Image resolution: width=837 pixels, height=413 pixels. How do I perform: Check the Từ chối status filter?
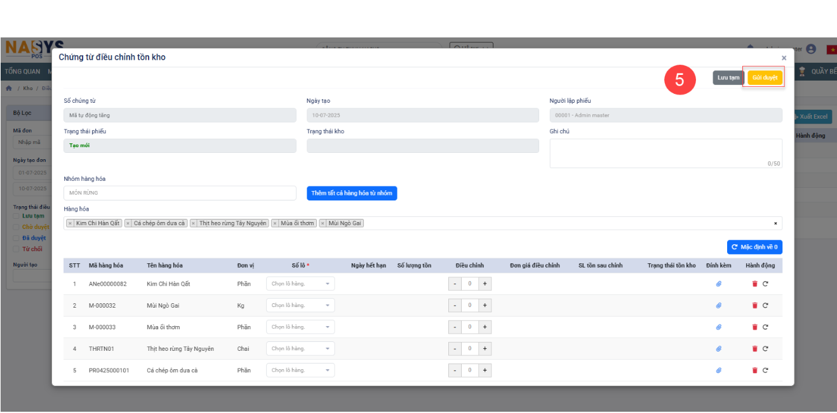click(x=17, y=249)
